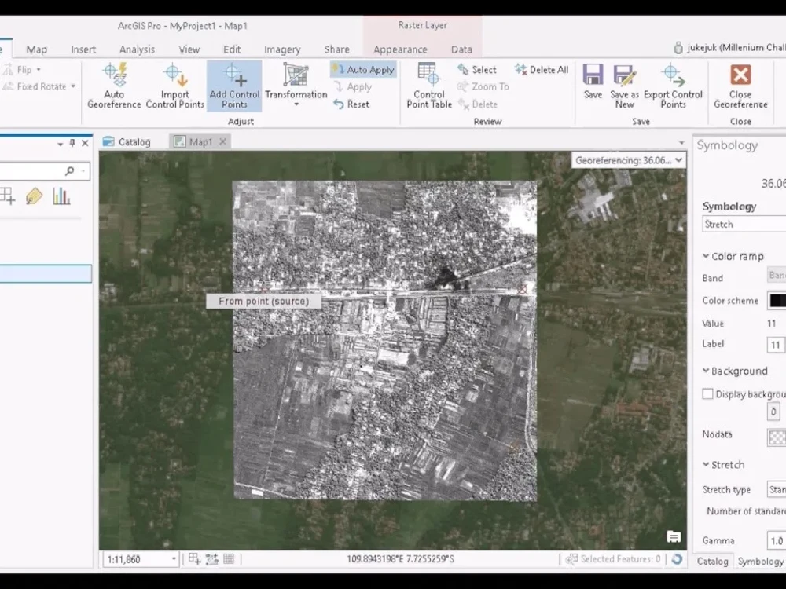Screen dimensions: 786x589
Task: Click Close Georeference in the ribbon
Action: point(740,86)
